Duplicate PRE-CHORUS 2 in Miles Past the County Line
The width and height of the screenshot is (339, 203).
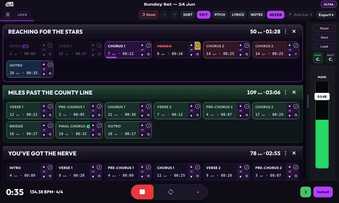(x=247, y=115)
